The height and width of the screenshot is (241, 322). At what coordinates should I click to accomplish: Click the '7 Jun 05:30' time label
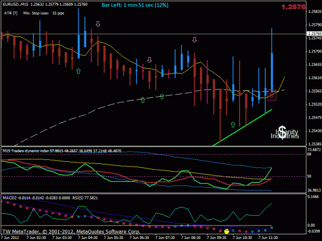coord(113,238)
